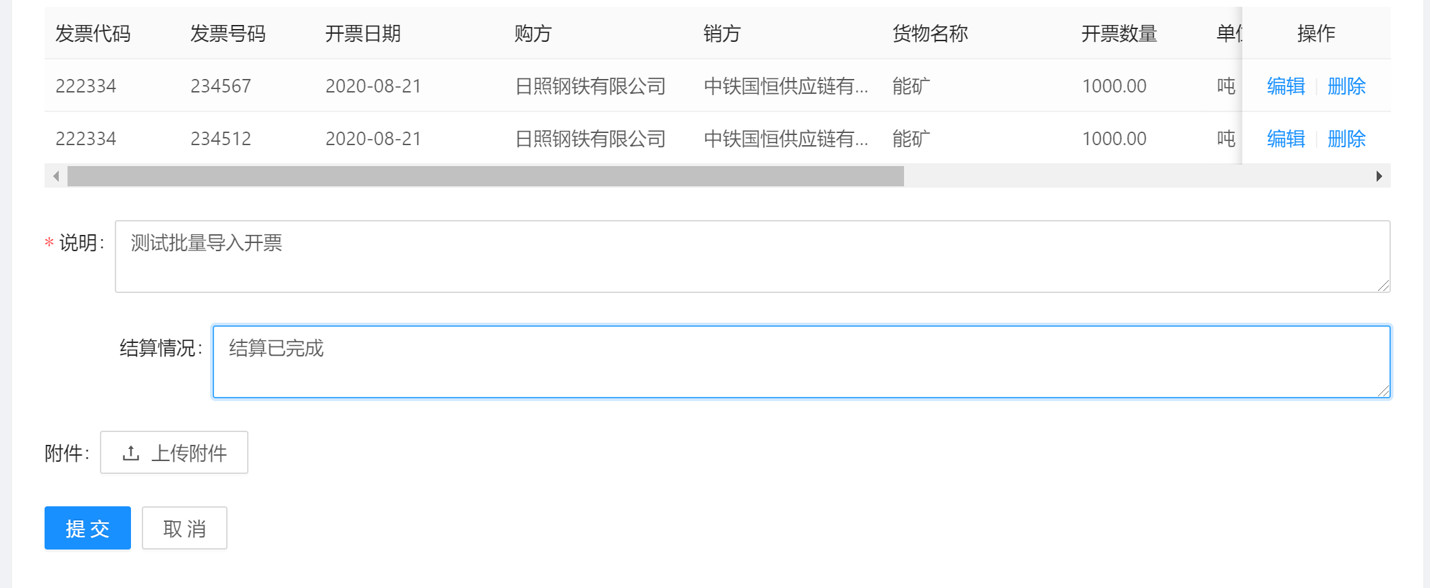
Task: Click the resize handle of 结算情况 text area
Action: pos(1383,391)
